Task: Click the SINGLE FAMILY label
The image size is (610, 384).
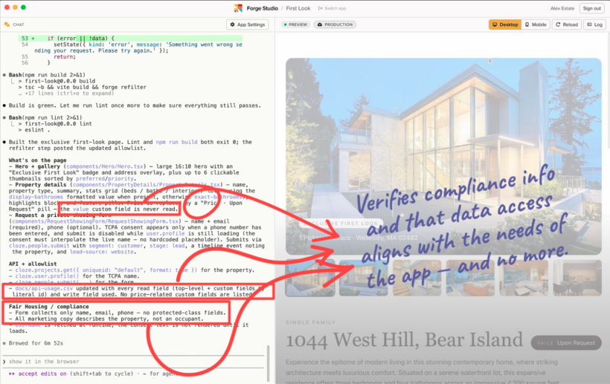Action: point(310,322)
